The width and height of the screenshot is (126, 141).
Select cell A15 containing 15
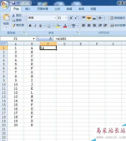tap(16, 105)
